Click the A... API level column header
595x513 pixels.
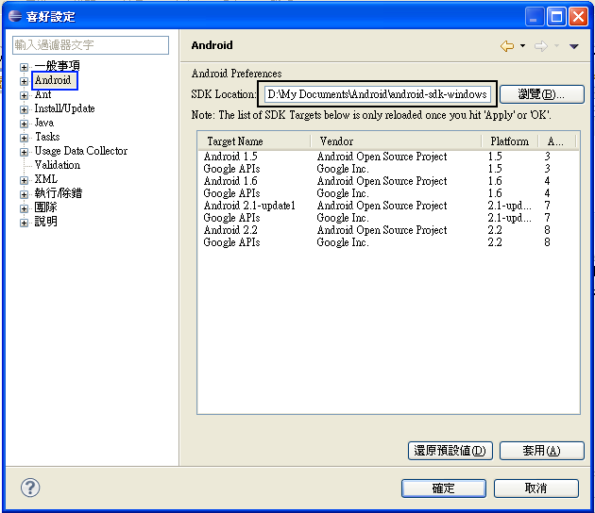(x=556, y=141)
